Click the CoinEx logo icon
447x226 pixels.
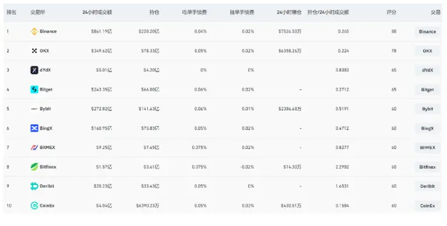pyautogui.click(x=34, y=206)
